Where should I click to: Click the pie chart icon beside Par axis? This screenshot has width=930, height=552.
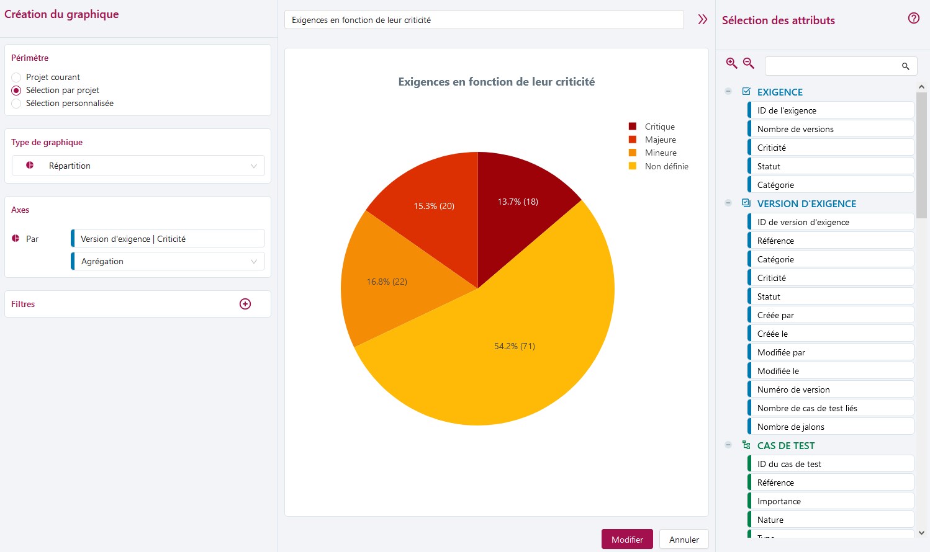16,239
